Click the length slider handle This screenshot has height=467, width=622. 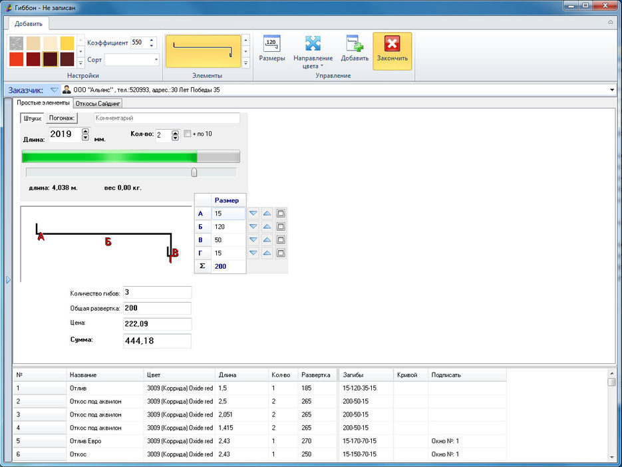194,172
